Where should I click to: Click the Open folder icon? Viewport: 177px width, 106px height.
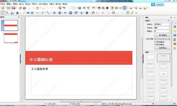[8, 8]
